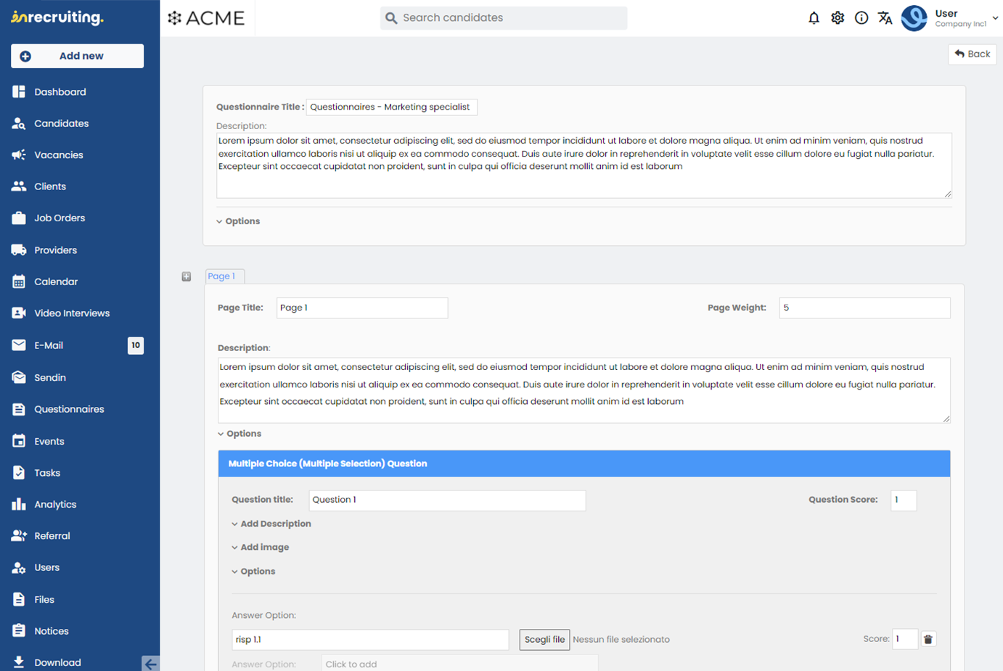Expand the questionnaire Options section
Image resolution: width=1003 pixels, height=671 pixels.
point(238,221)
